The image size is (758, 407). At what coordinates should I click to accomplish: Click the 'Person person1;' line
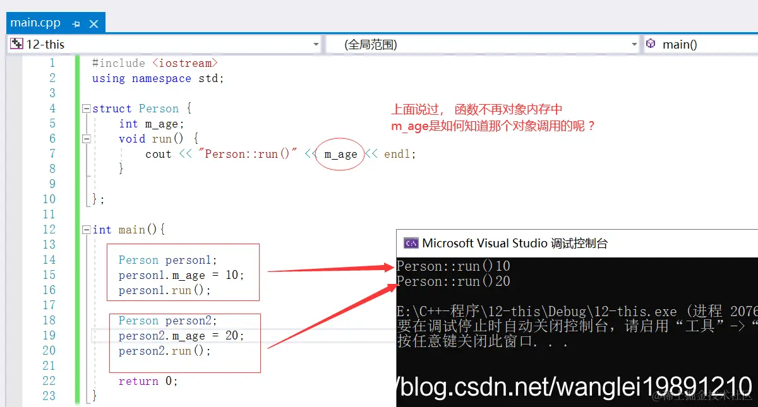[x=167, y=260]
